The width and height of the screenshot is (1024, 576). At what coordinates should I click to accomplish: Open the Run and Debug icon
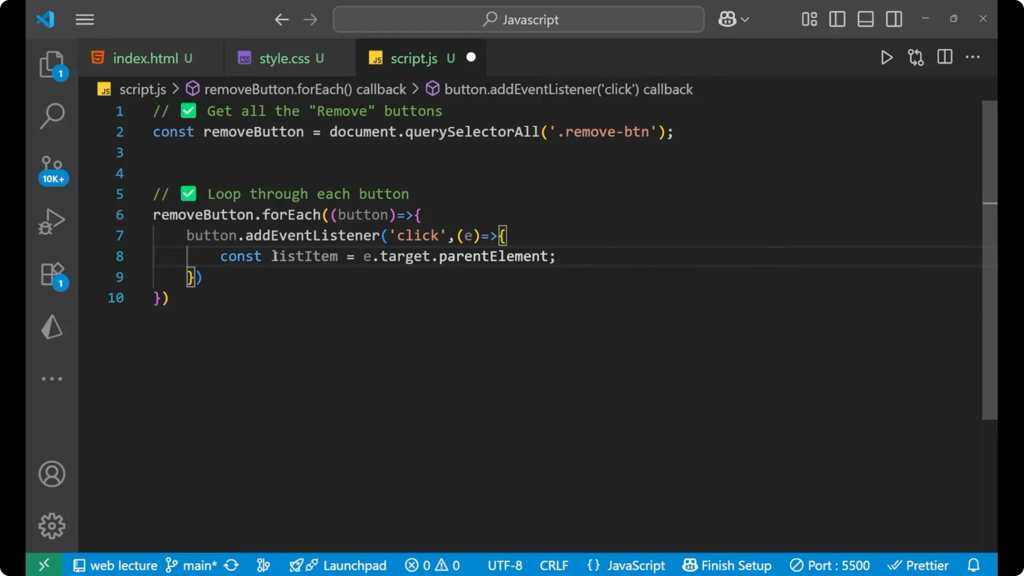tap(52, 221)
